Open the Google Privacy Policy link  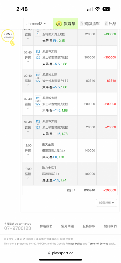(74, 244)
